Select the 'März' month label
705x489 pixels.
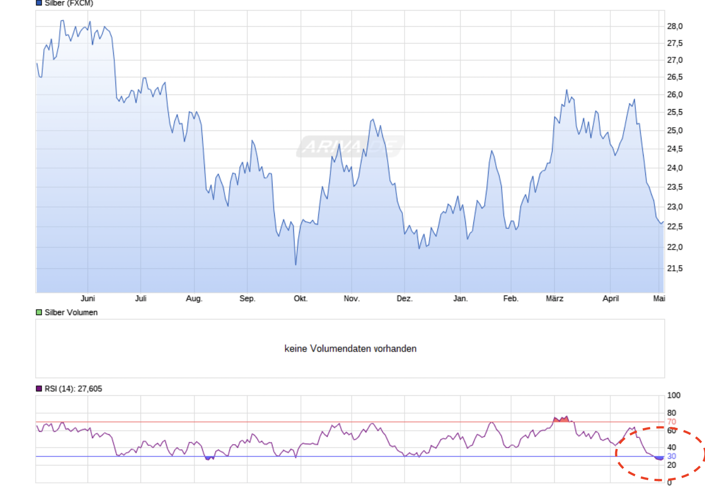[554, 299]
